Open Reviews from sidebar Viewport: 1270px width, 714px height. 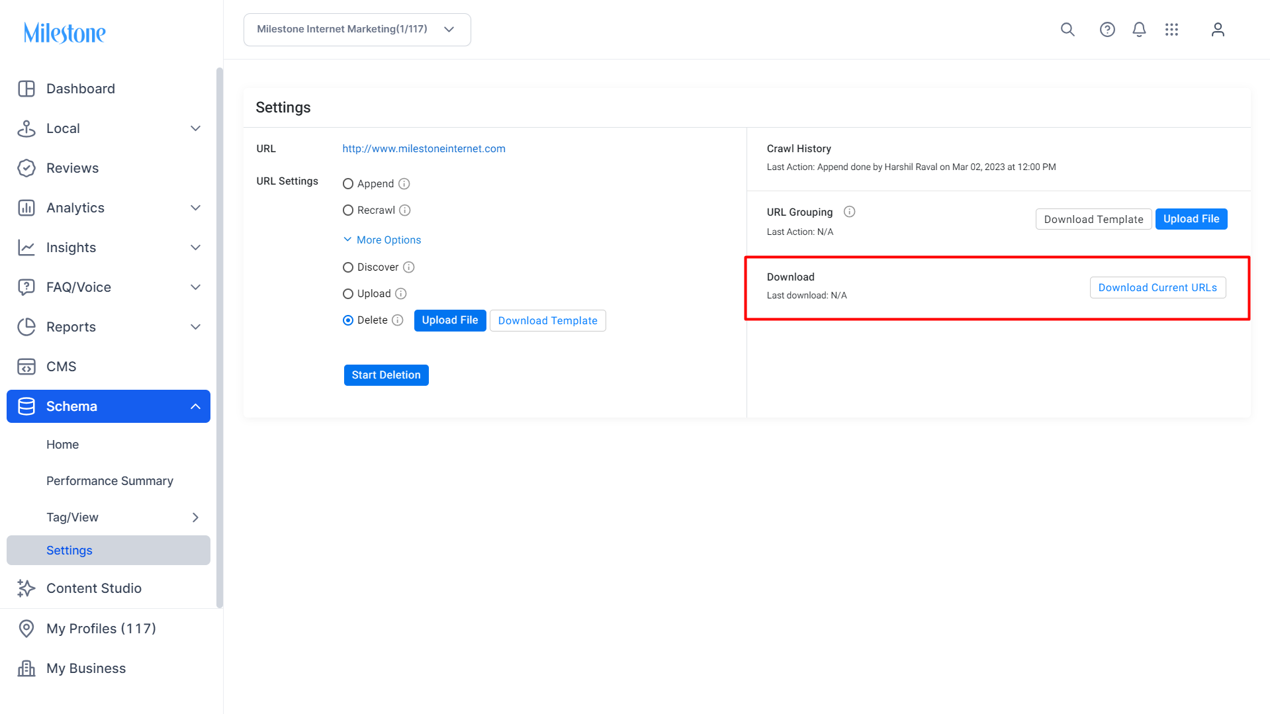click(x=73, y=168)
